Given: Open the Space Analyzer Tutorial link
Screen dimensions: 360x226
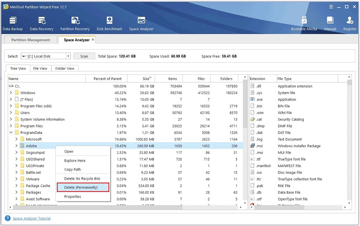Looking at the screenshot, I should coord(32,218).
